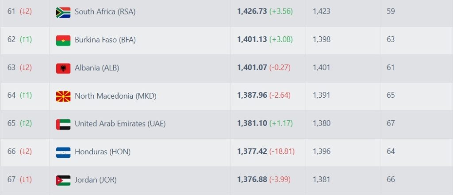Viewport: 453px width, 195px height.
Task: Click Albania's previous rank 61
Action: click(391, 68)
